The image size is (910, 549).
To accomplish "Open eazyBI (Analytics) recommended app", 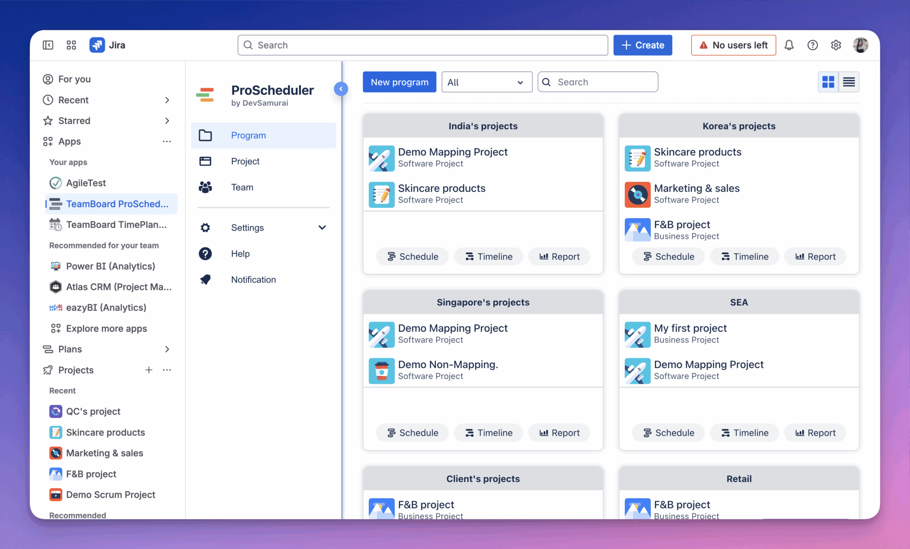I will [111, 307].
